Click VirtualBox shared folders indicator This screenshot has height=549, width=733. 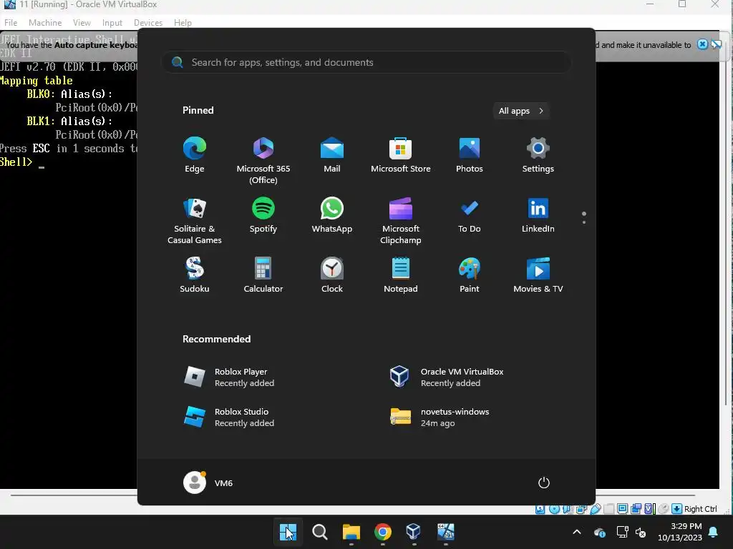pyautogui.click(x=608, y=509)
